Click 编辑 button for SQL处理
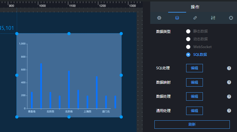Screen dimensions: 237x132 tap(195, 68)
